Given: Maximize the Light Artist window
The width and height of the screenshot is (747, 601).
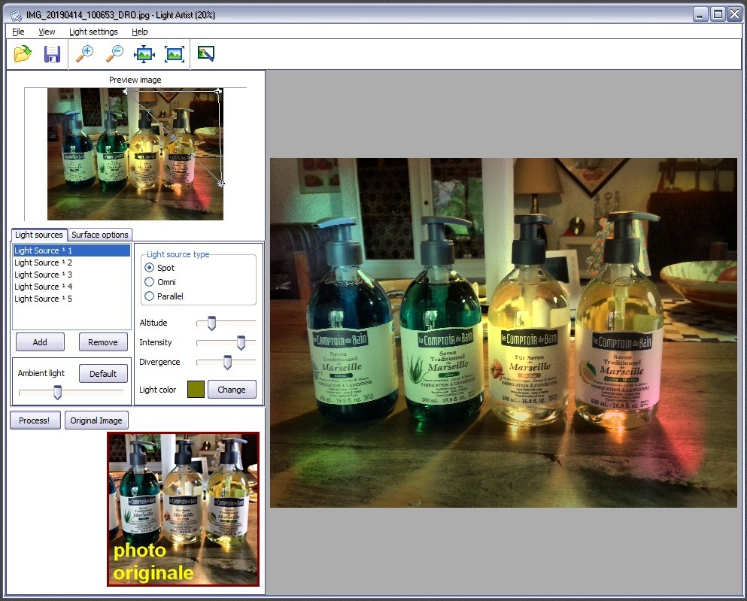Looking at the screenshot, I should click(x=717, y=14).
